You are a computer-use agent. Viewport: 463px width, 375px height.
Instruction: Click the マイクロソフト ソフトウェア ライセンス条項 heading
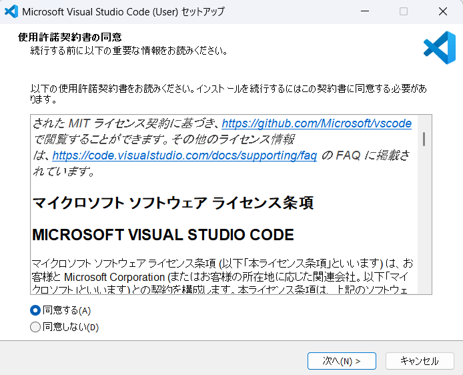[173, 203]
